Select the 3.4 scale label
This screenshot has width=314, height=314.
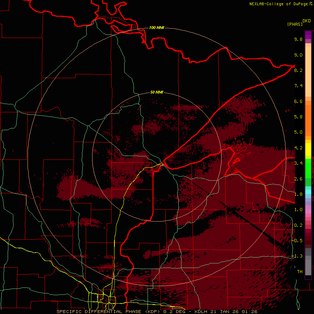[298, 163]
